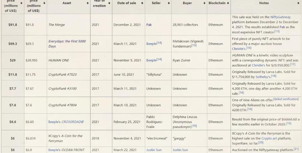Select CryptoPunk #7804 asset cell
This screenshot has width=302, height=153.
click(69, 105)
